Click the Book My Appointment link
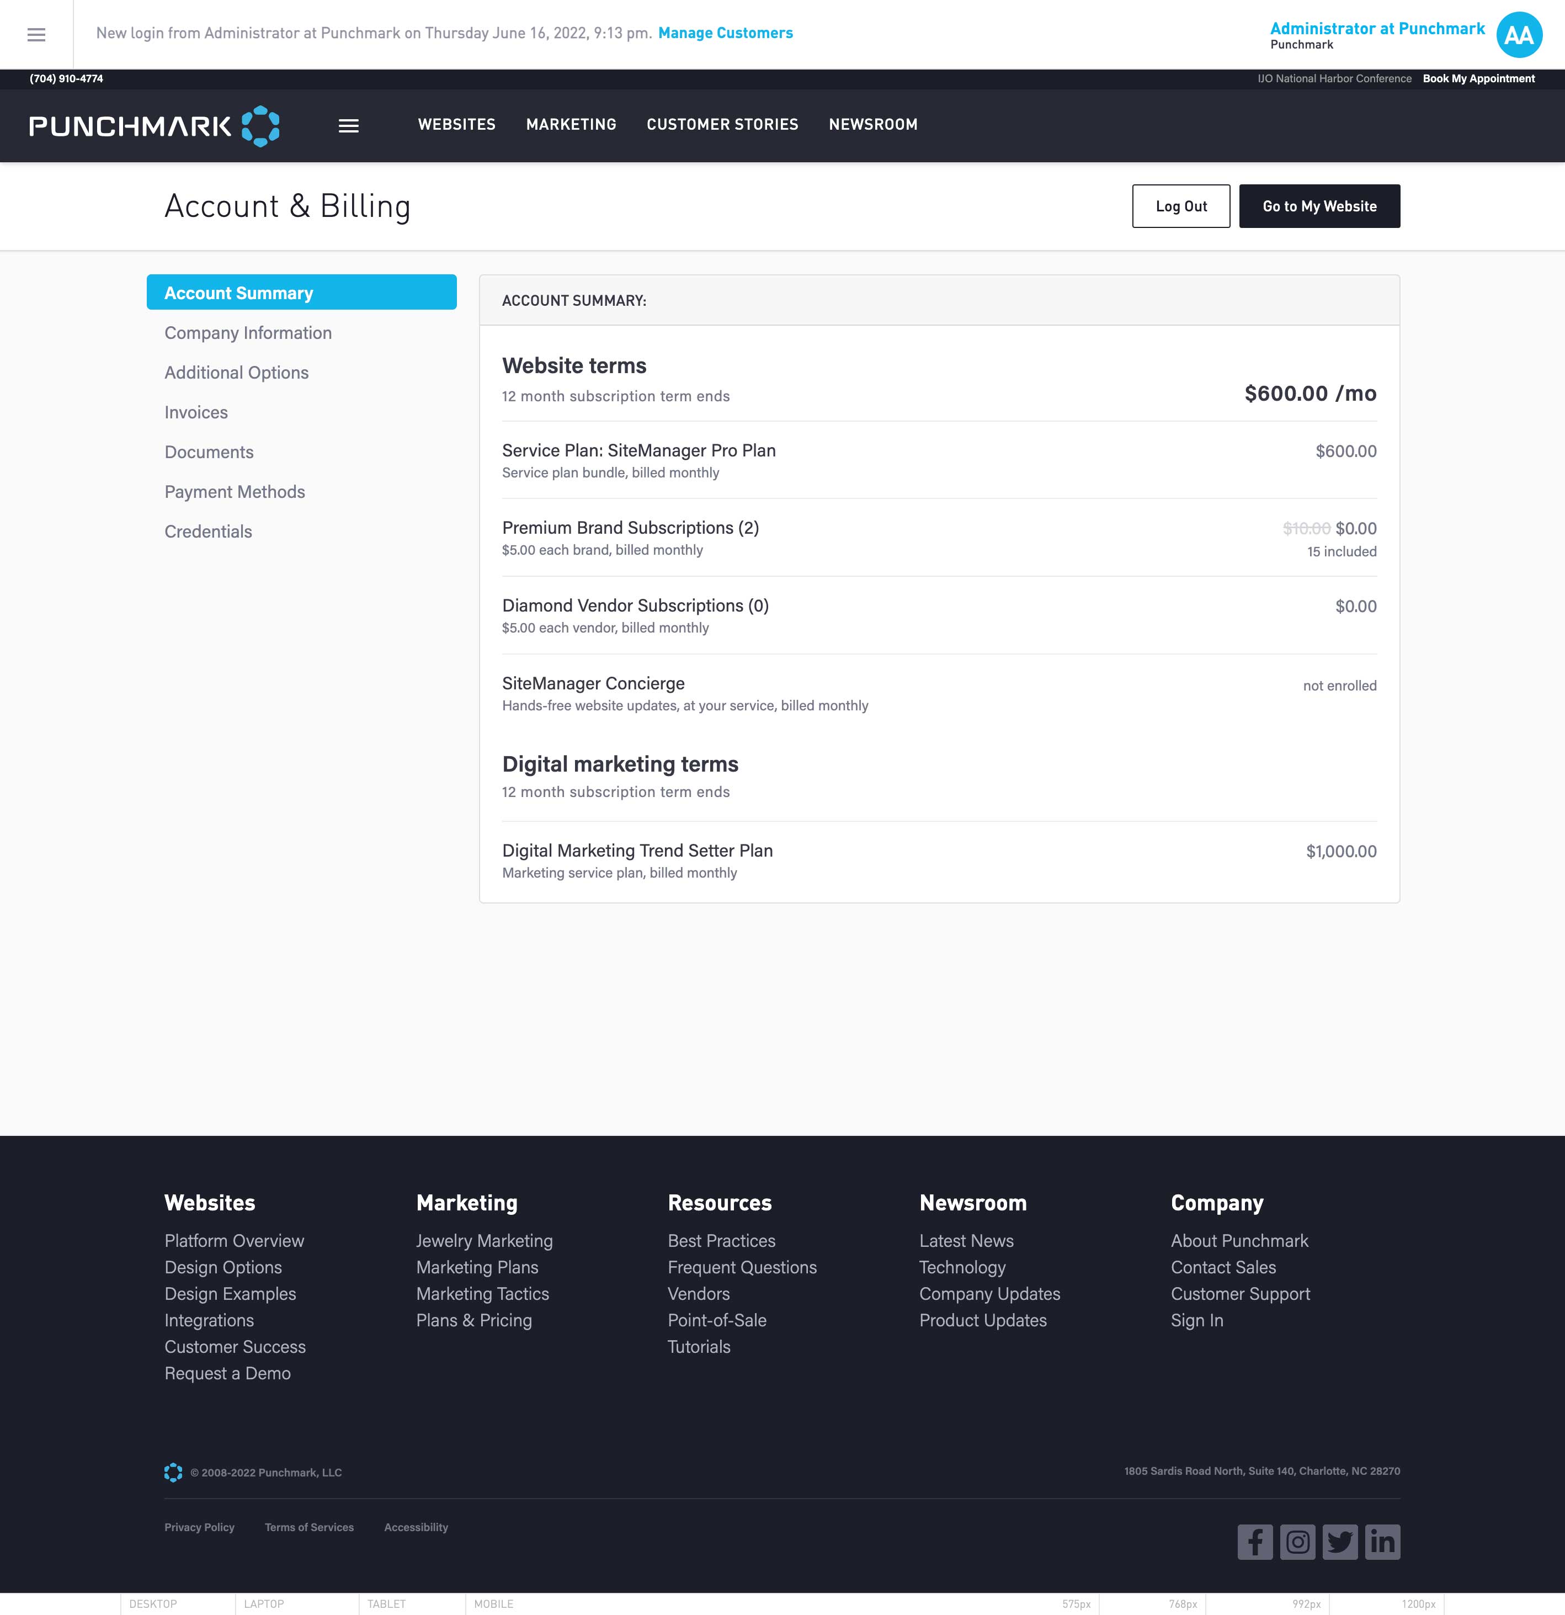 point(1478,79)
